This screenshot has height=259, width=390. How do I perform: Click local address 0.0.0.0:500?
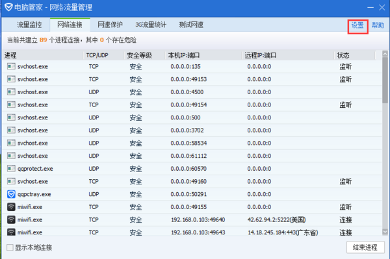[x=185, y=117]
